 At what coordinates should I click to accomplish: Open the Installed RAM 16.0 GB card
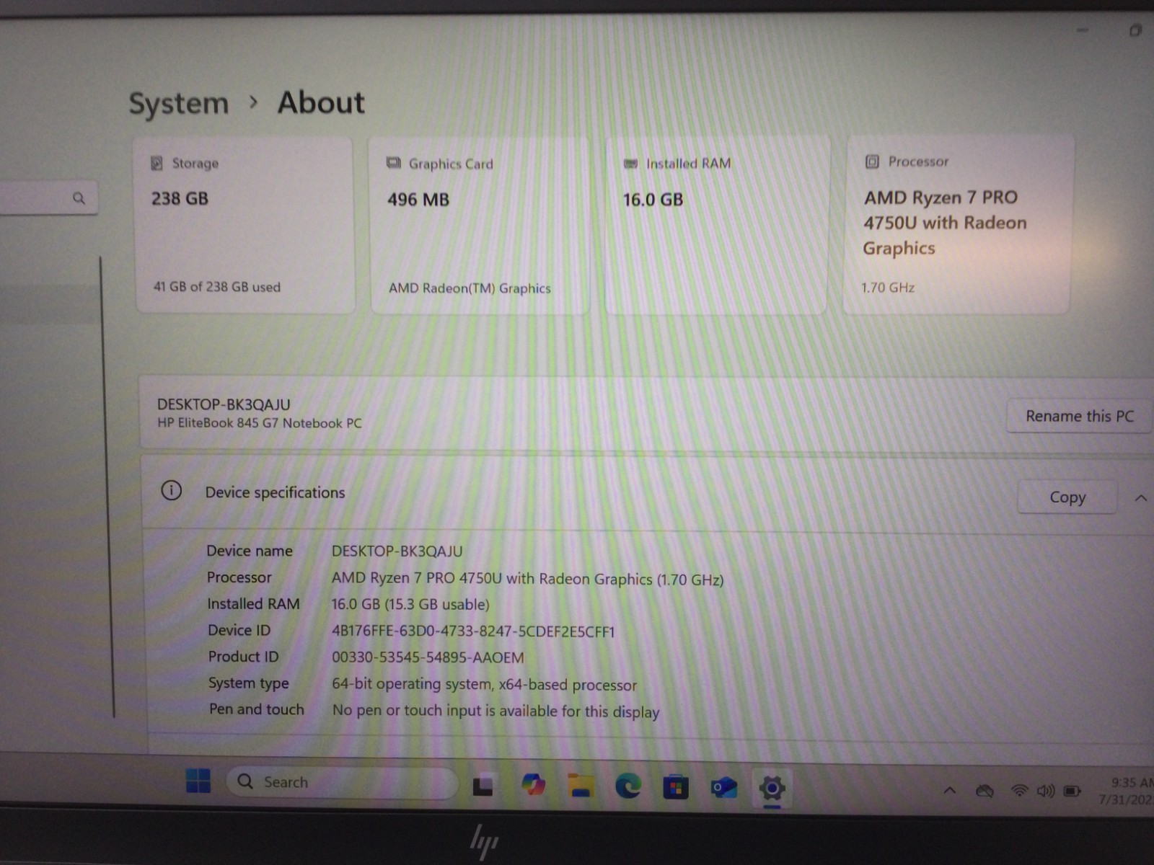718,226
